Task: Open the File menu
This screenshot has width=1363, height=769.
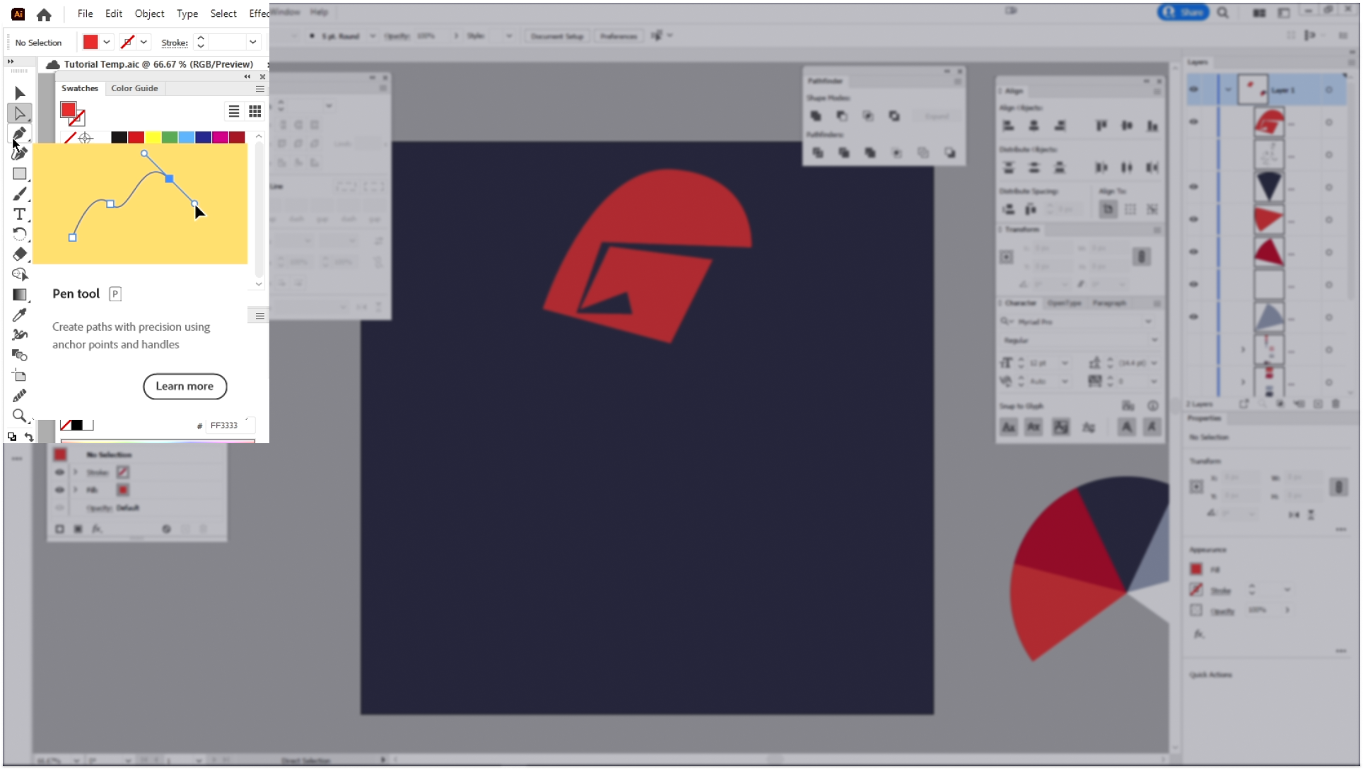Action: 86,13
